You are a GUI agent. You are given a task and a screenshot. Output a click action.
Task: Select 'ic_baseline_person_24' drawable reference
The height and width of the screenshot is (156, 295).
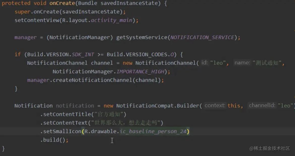click(153, 131)
